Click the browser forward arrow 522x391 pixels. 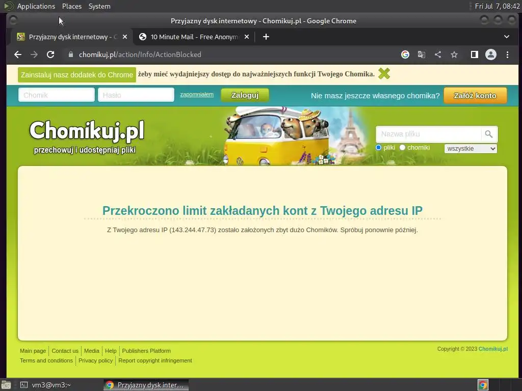click(34, 54)
